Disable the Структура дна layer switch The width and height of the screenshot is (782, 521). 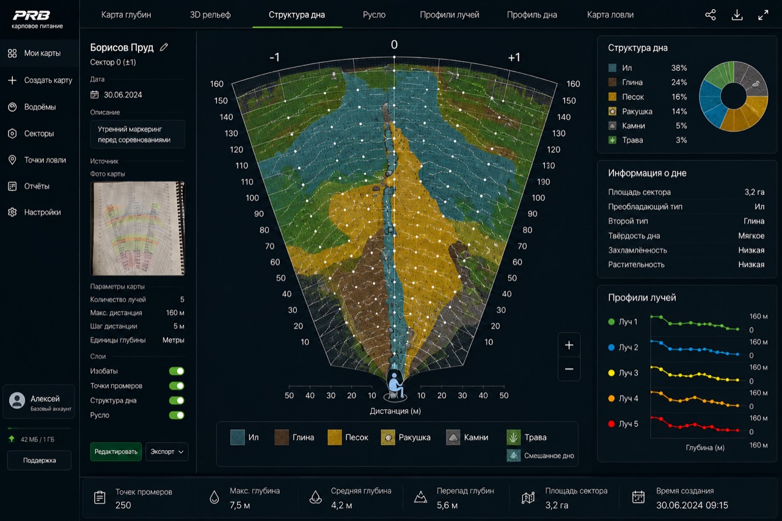(x=177, y=401)
